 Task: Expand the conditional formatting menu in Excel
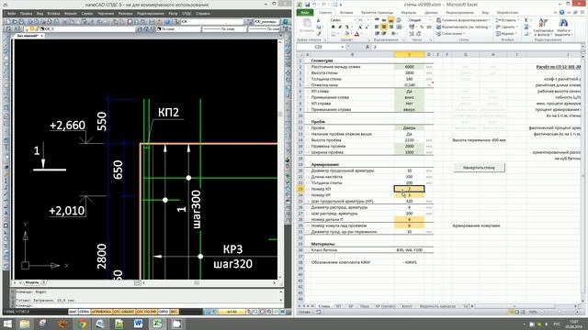tap(463, 20)
